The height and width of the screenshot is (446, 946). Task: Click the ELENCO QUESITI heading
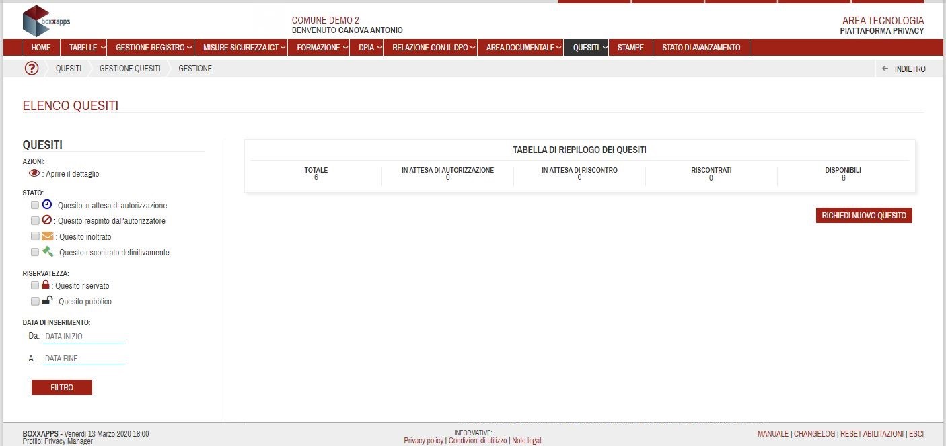(71, 105)
